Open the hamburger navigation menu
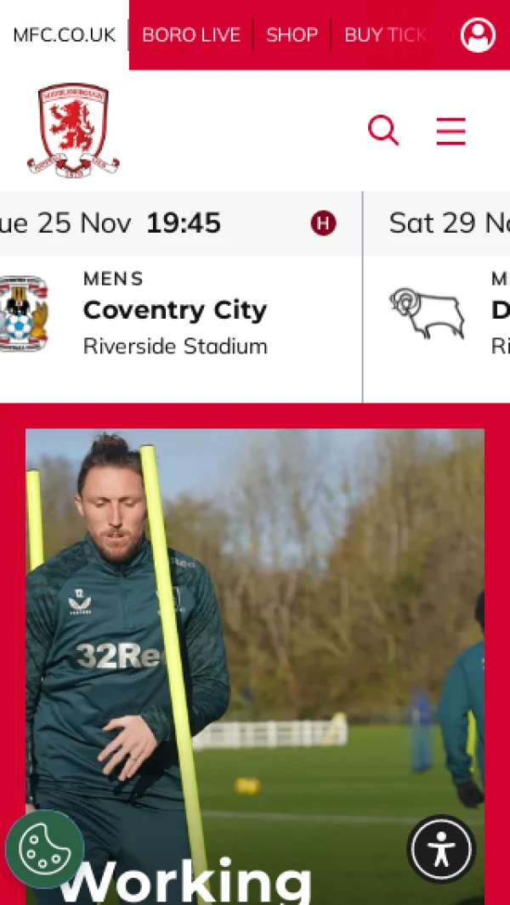 451,131
